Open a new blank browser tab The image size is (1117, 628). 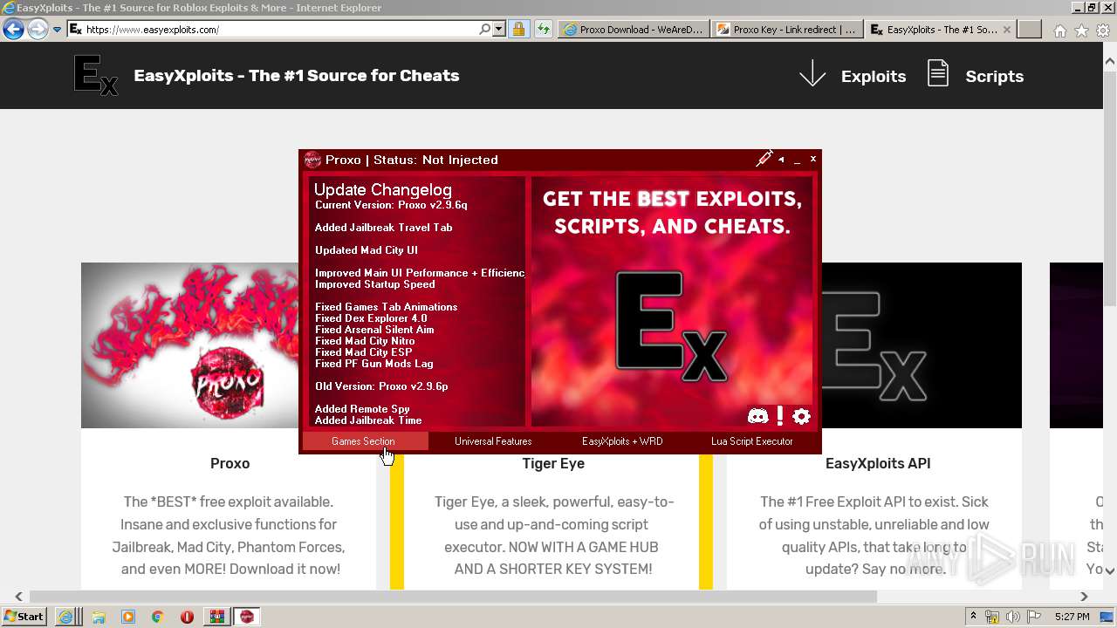pyautogui.click(x=1030, y=29)
